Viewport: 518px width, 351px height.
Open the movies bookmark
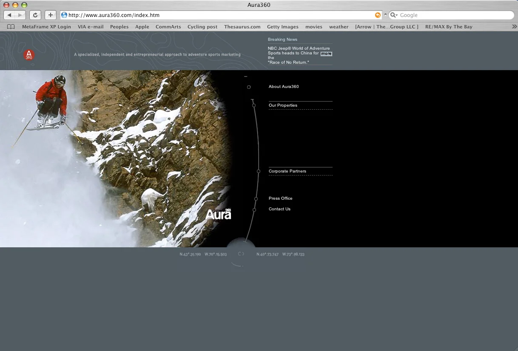pyautogui.click(x=314, y=27)
